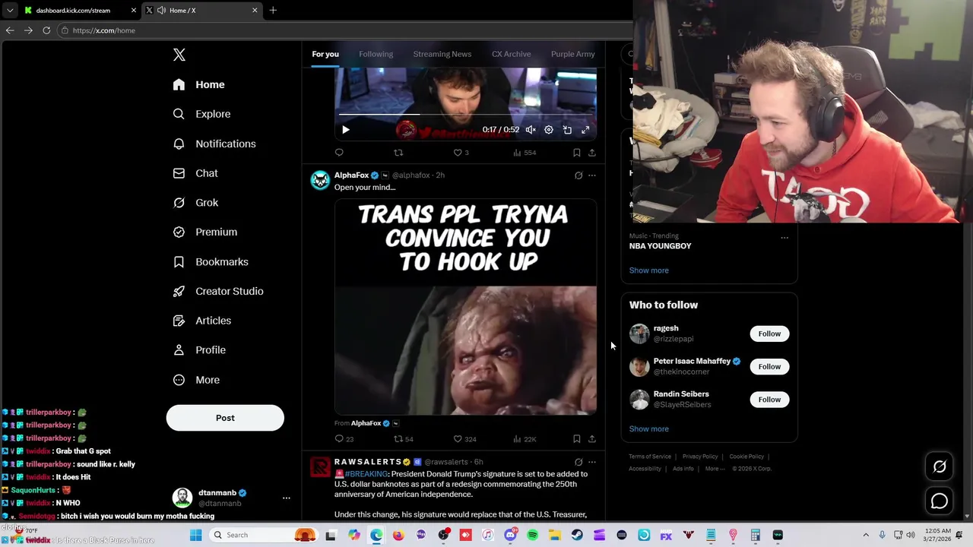Switch to For you tab
The height and width of the screenshot is (547, 973).
325,54
